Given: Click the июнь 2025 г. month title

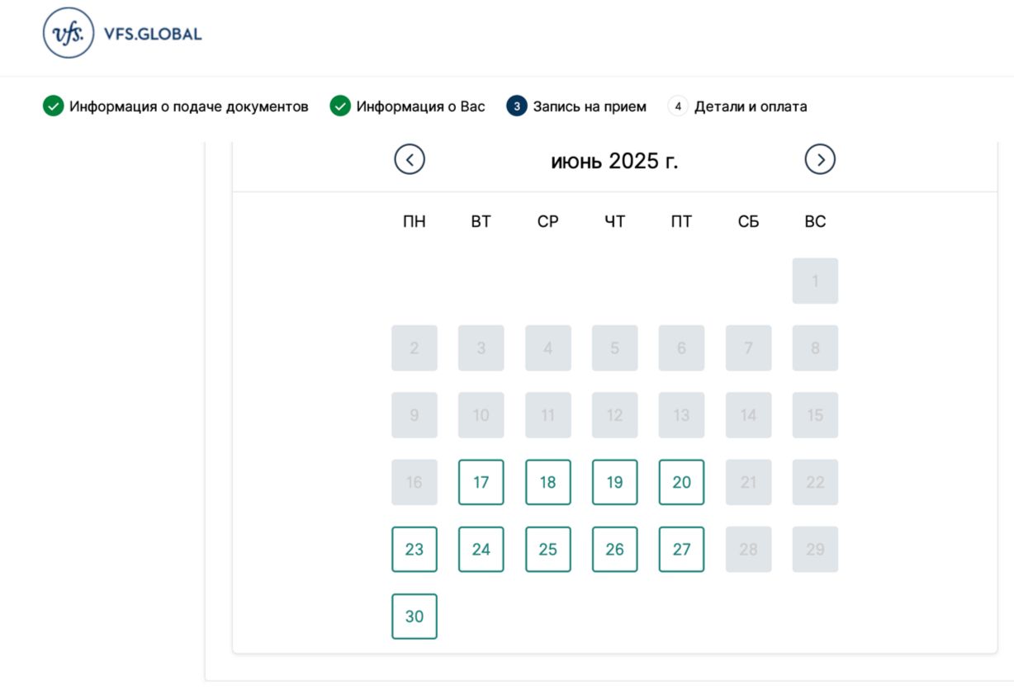Looking at the screenshot, I should pos(614,161).
